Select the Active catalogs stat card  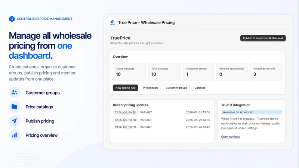click(x=129, y=72)
